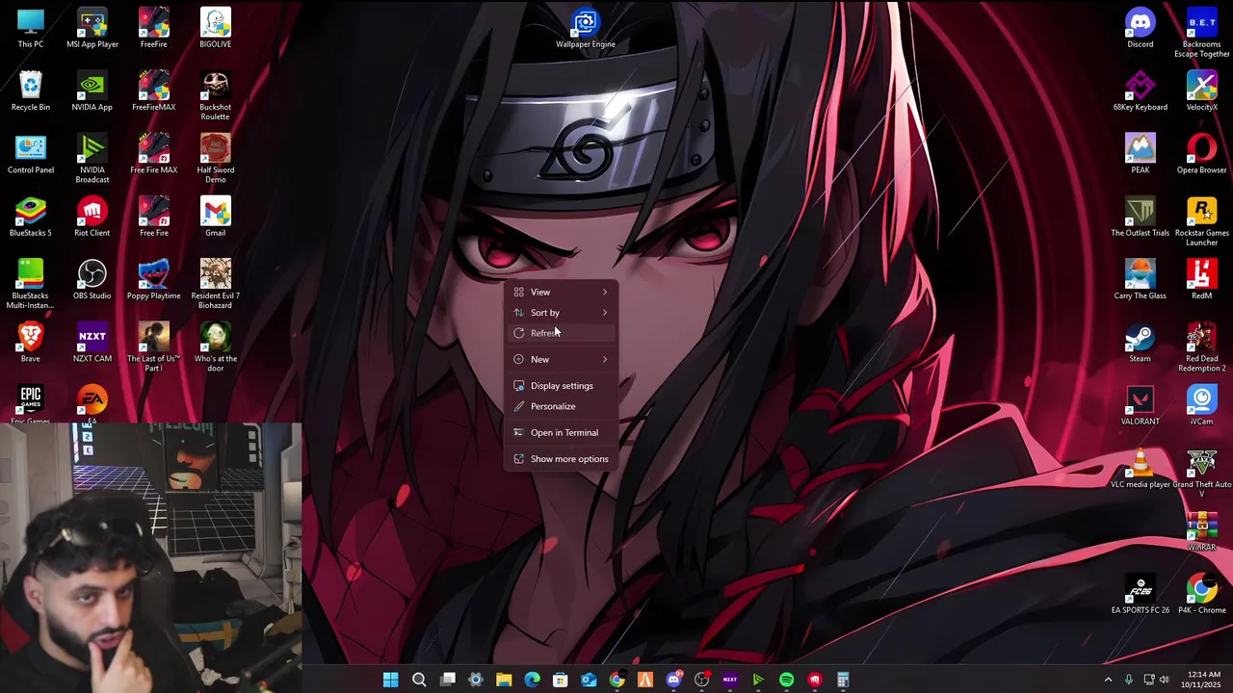Choose Show more options
The width and height of the screenshot is (1233, 693).
562,459
